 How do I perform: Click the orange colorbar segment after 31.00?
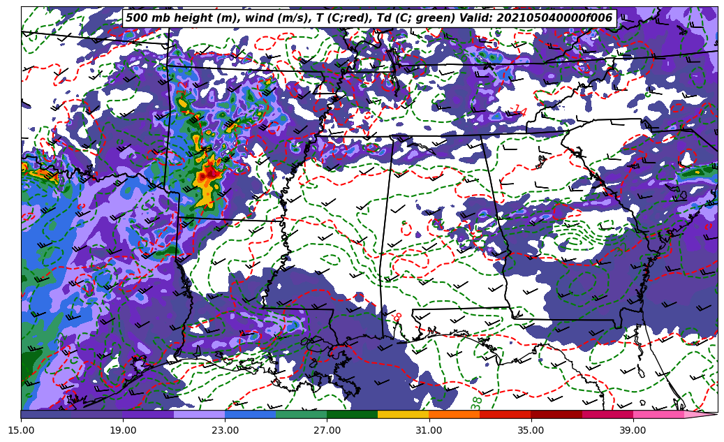pos(455,414)
